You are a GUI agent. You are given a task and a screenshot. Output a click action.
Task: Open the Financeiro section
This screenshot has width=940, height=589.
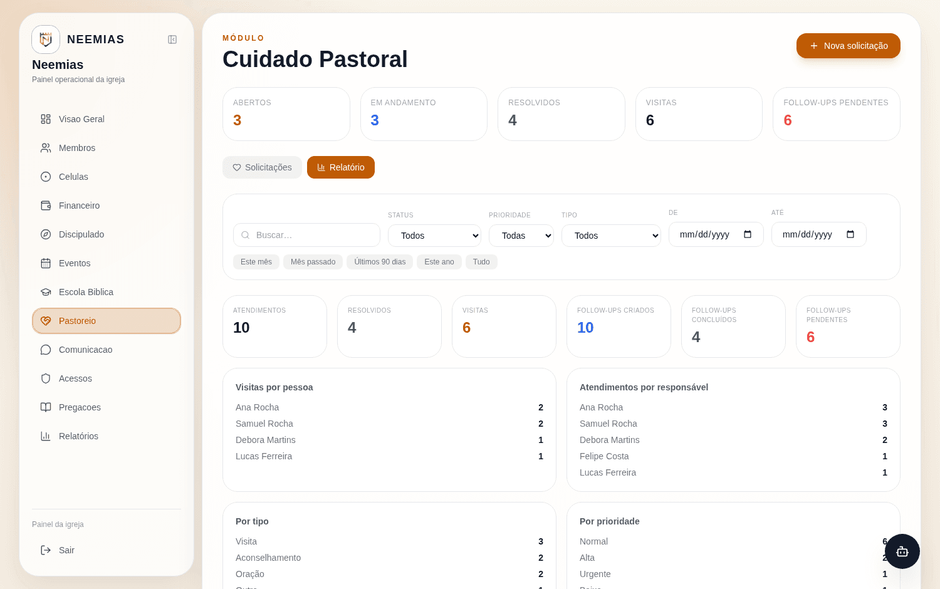coord(107,206)
